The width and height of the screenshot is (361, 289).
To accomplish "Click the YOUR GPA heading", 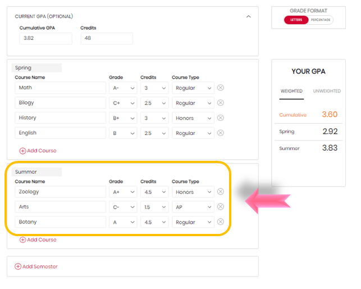I will point(308,71).
